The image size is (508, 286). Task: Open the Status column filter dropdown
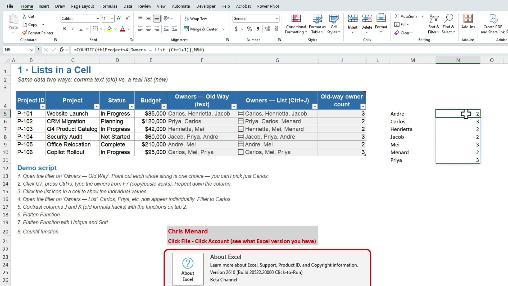pos(131,106)
